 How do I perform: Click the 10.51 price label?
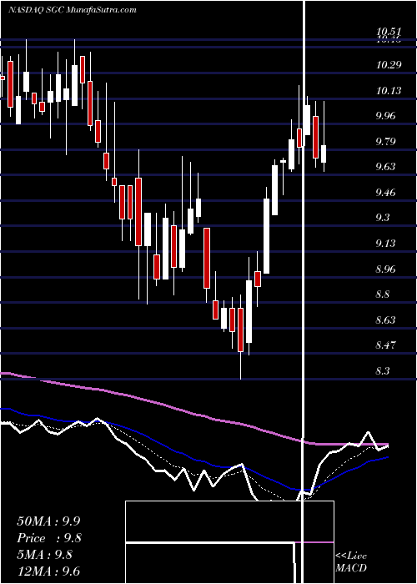(389, 33)
